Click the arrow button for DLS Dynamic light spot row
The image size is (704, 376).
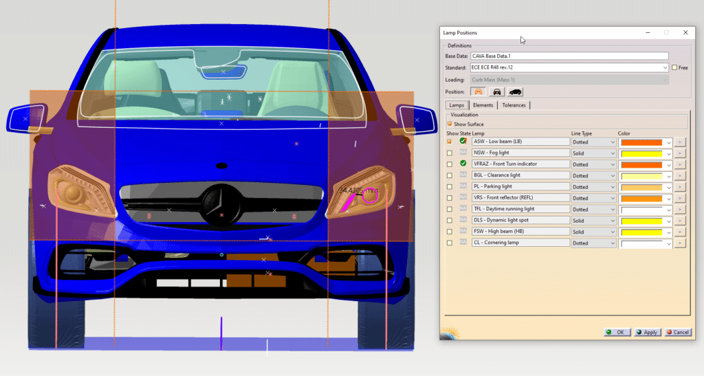(x=680, y=220)
